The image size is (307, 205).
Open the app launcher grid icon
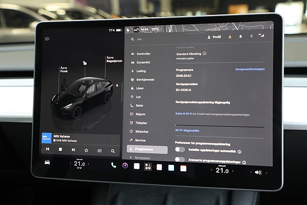pyautogui.click(x=148, y=166)
